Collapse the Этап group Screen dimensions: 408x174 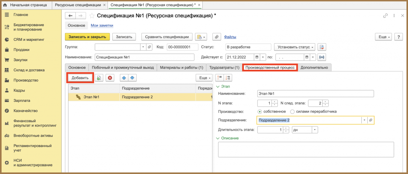[218, 86]
